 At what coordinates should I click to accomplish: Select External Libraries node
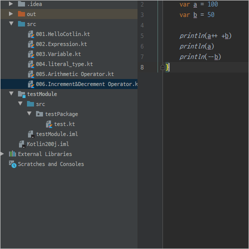click(x=69, y=154)
